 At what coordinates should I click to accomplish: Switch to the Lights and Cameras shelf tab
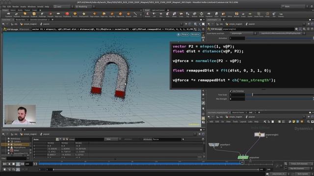158,10
